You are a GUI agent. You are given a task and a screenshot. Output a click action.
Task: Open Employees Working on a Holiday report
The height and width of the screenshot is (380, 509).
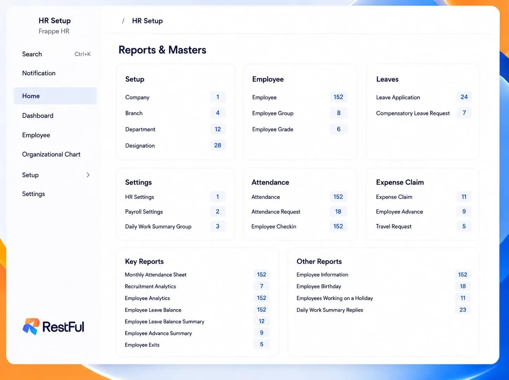point(335,298)
